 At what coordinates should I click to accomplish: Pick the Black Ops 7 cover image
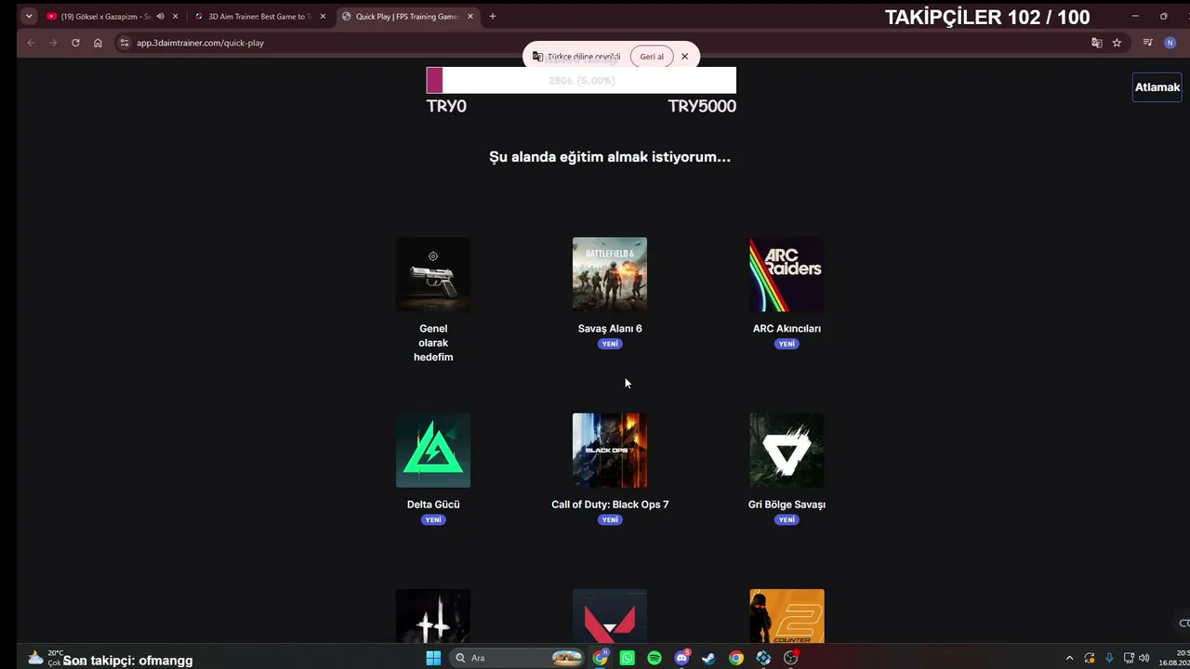610,451
